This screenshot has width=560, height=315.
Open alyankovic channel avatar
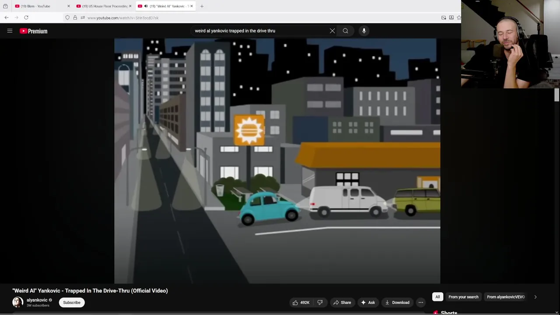(x=17, y=302)
